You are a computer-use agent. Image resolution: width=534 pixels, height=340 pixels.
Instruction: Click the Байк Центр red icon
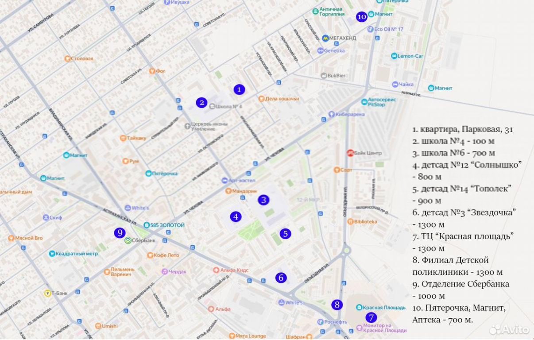tap(350, 153)
